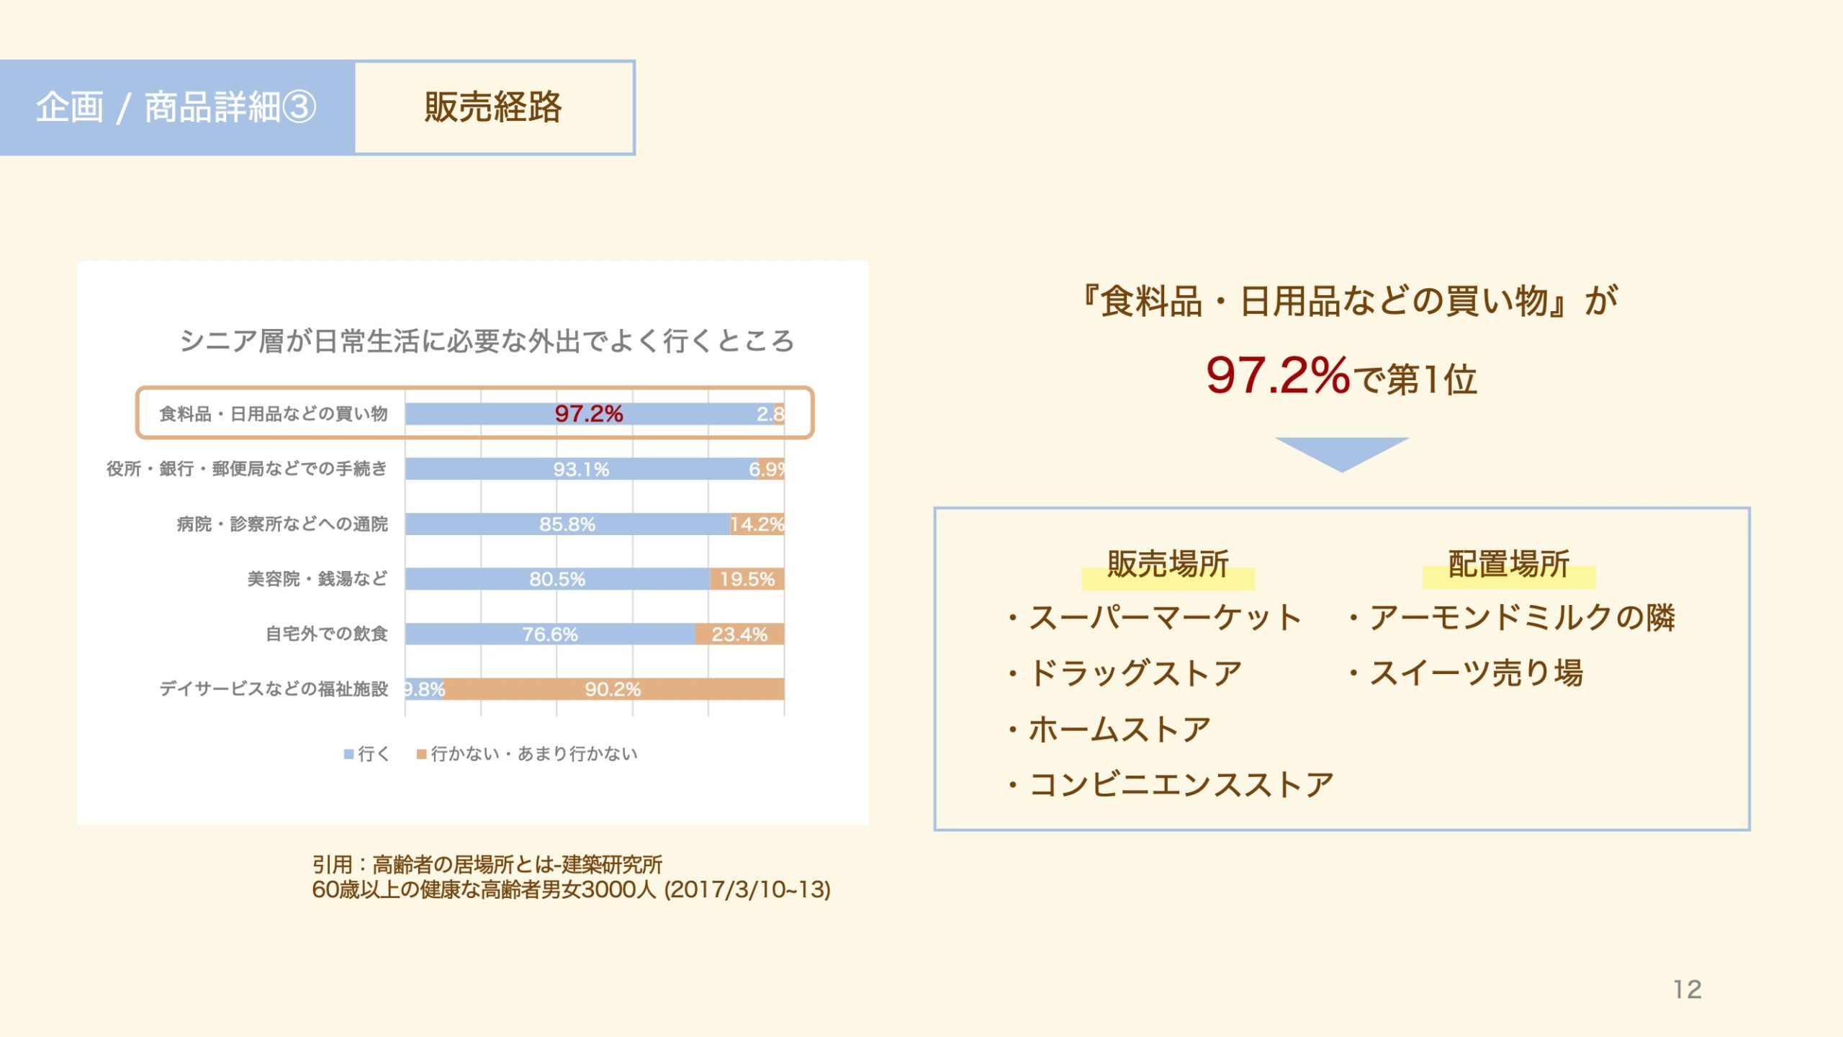Click the 90.2% orange bar segment
Screen dimensions: 1843x1037
[x=614, y=689]
